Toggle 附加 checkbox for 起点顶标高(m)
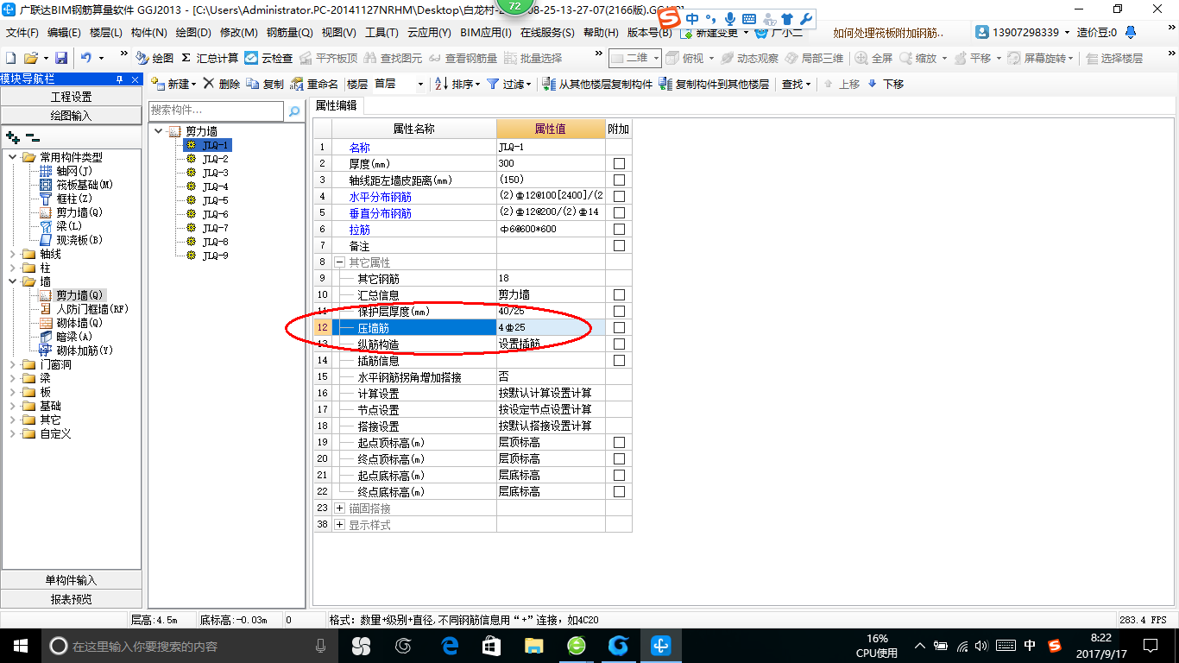 click(x=619, y=443)
